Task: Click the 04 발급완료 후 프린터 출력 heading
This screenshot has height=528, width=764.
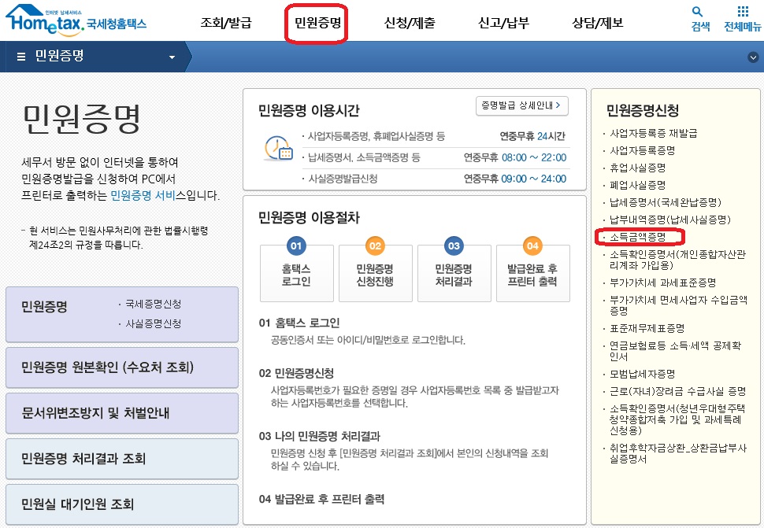Action: click(x=321, y=499)
